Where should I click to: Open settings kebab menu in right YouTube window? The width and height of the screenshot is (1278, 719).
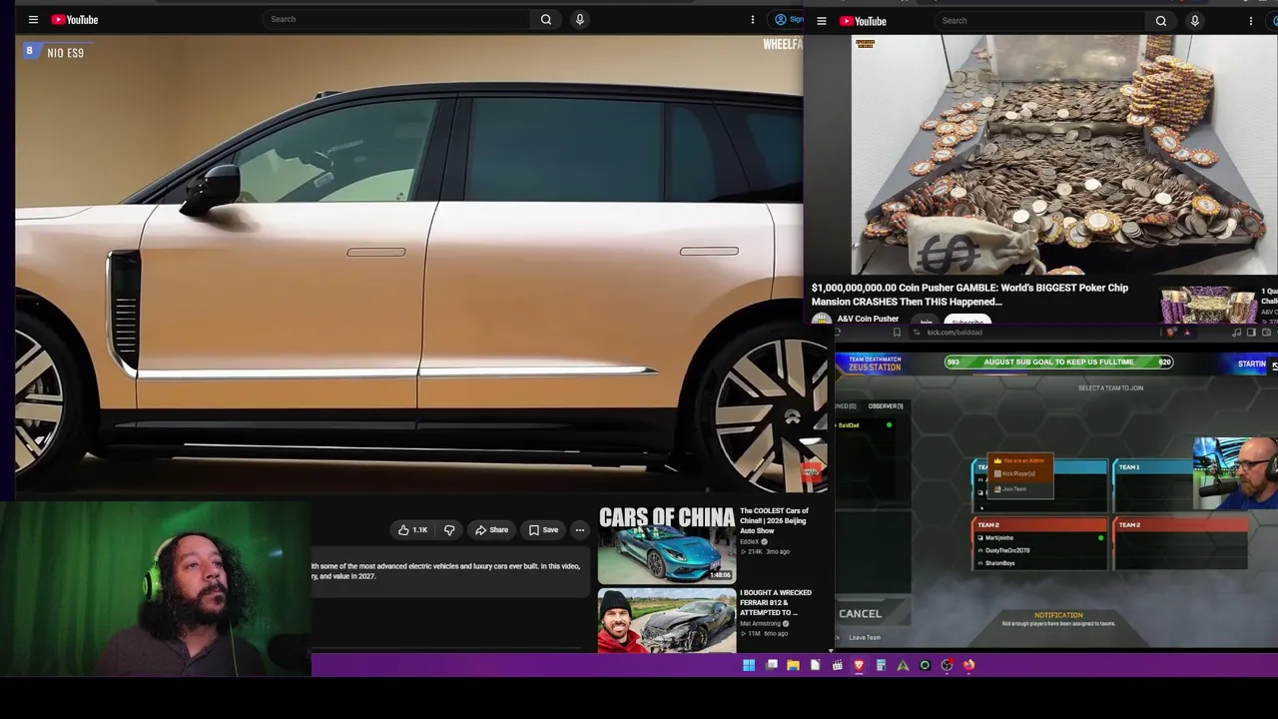[x=1251, y=21]
